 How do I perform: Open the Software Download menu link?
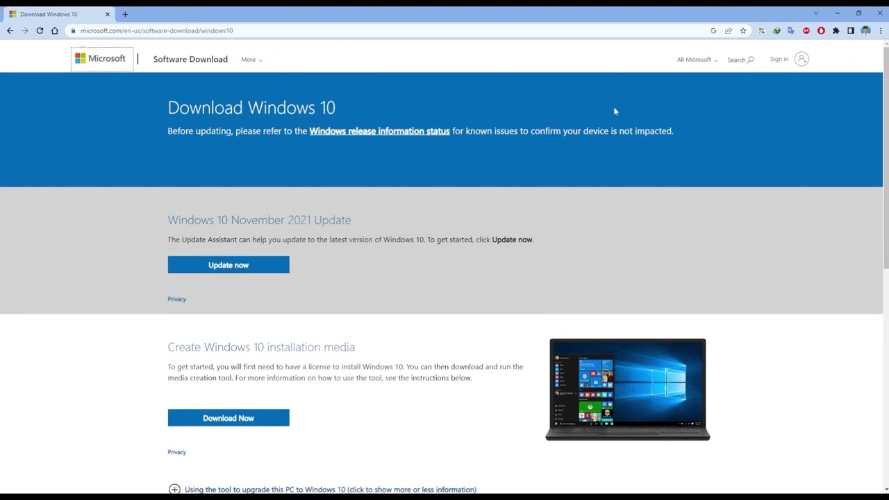(190, 59)
